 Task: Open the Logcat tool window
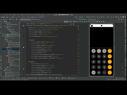(x=25, y=78)
